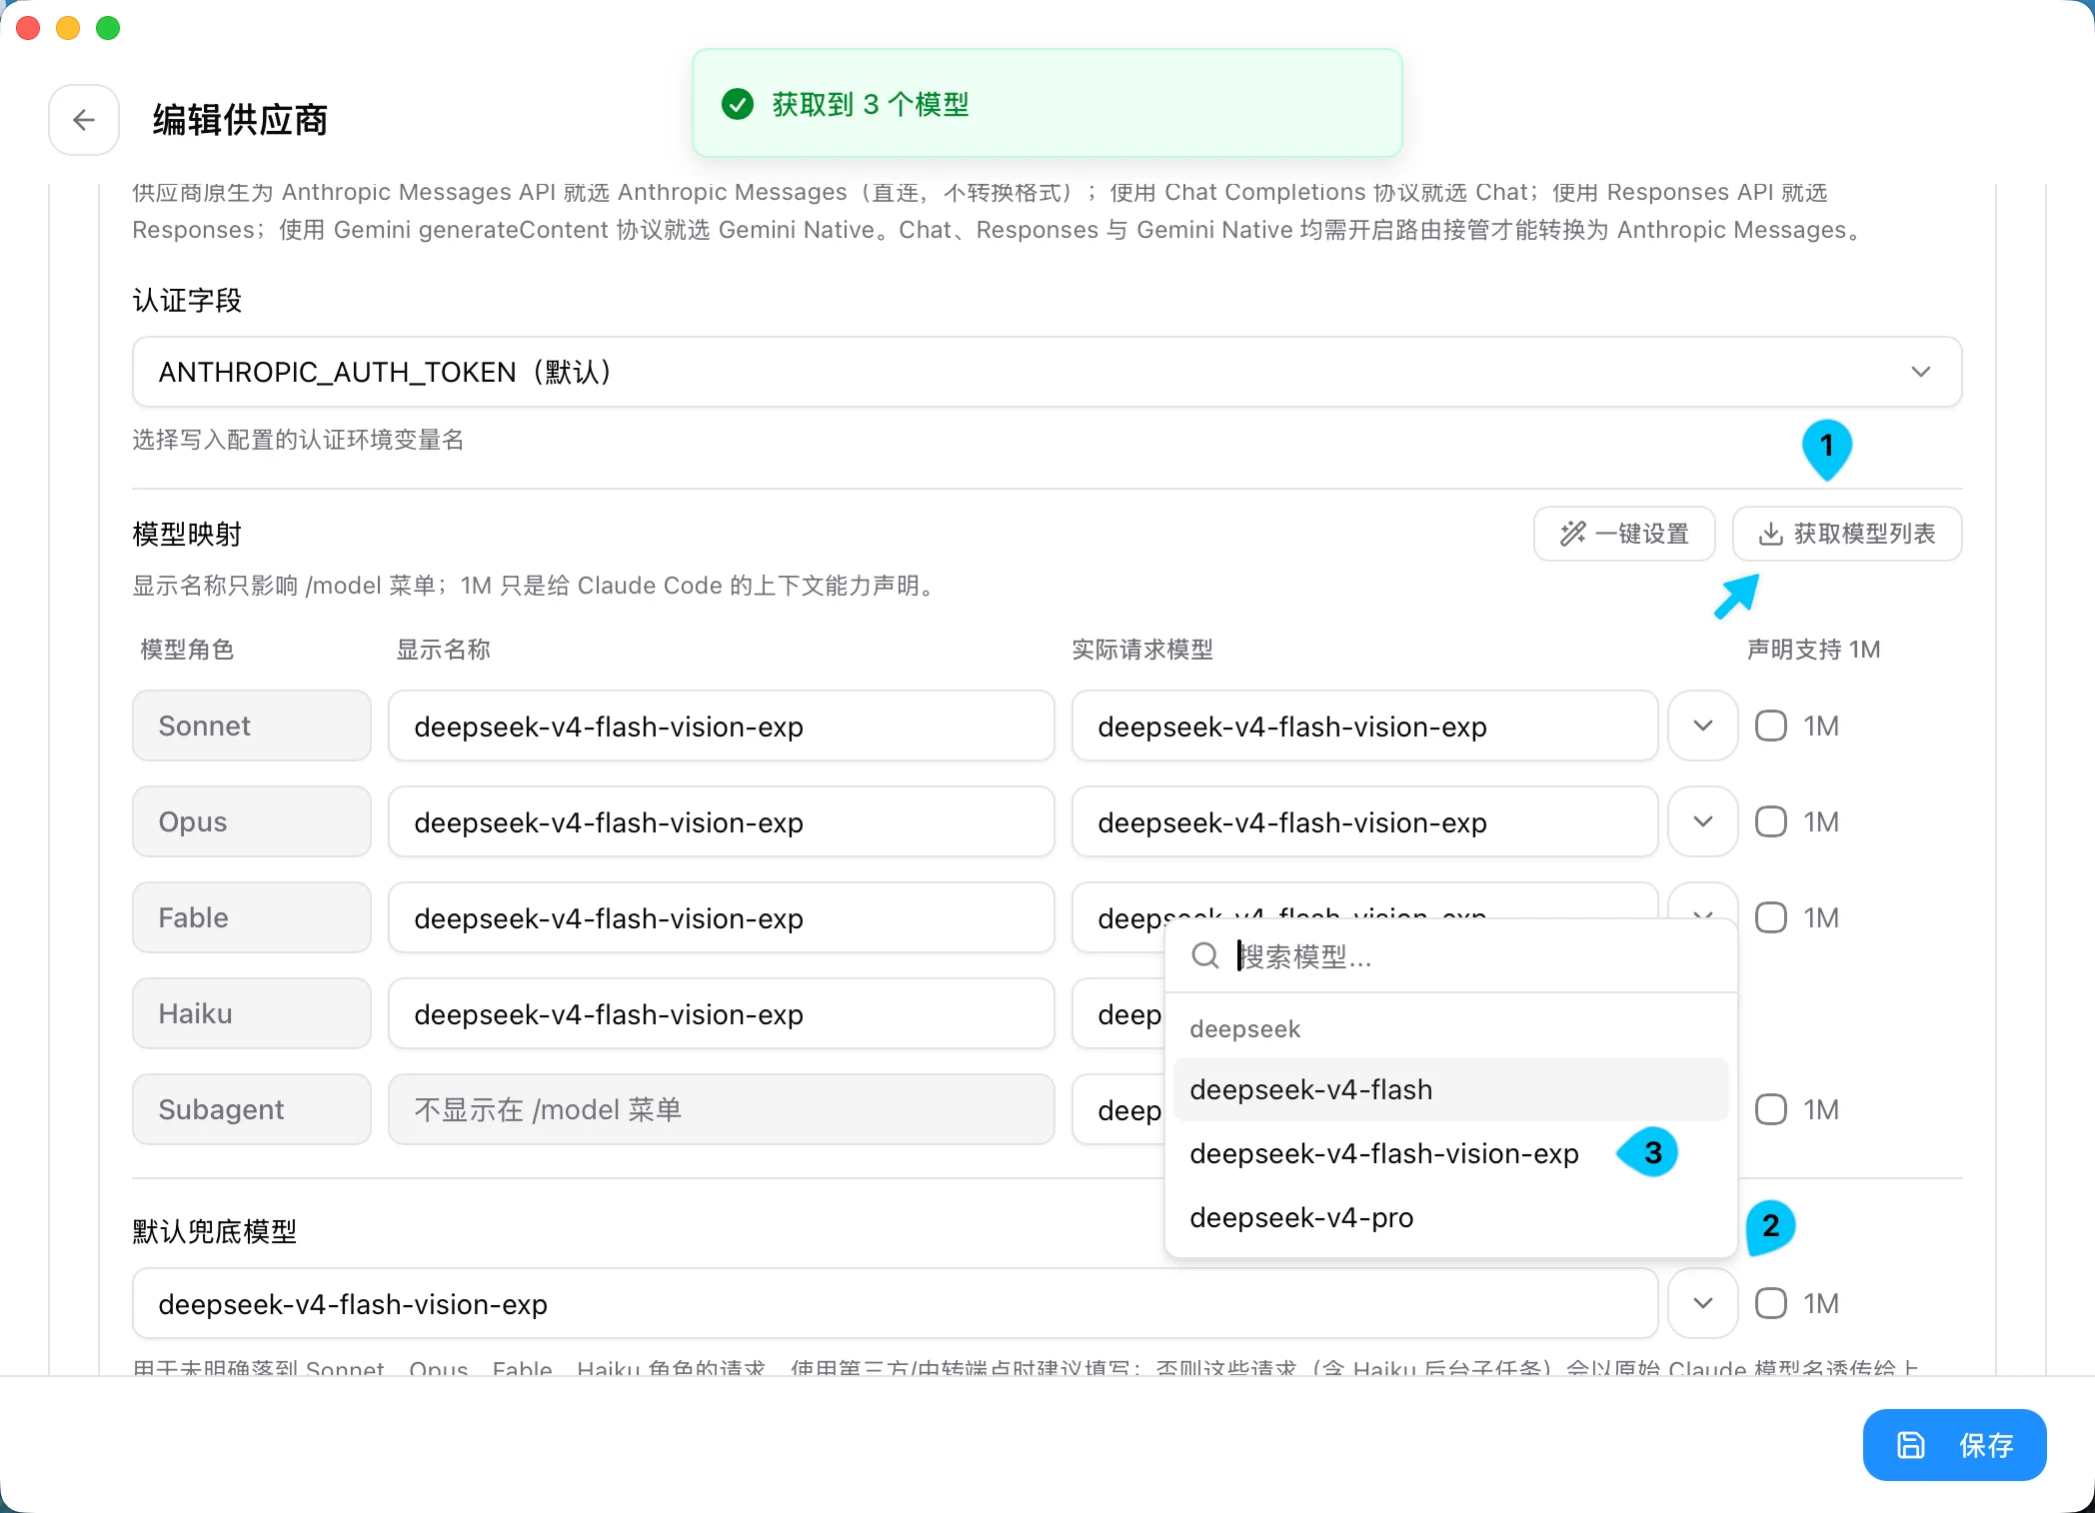Expand the default fallback model dropdown chevron

[x=1703, y=1303]
